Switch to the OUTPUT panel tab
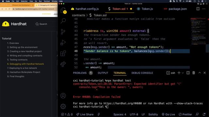Viewport: 209px width, 117px height. click(103, 73)
